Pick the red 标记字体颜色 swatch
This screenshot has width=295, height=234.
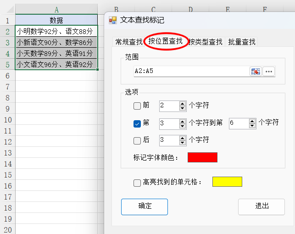click(202, 157)
